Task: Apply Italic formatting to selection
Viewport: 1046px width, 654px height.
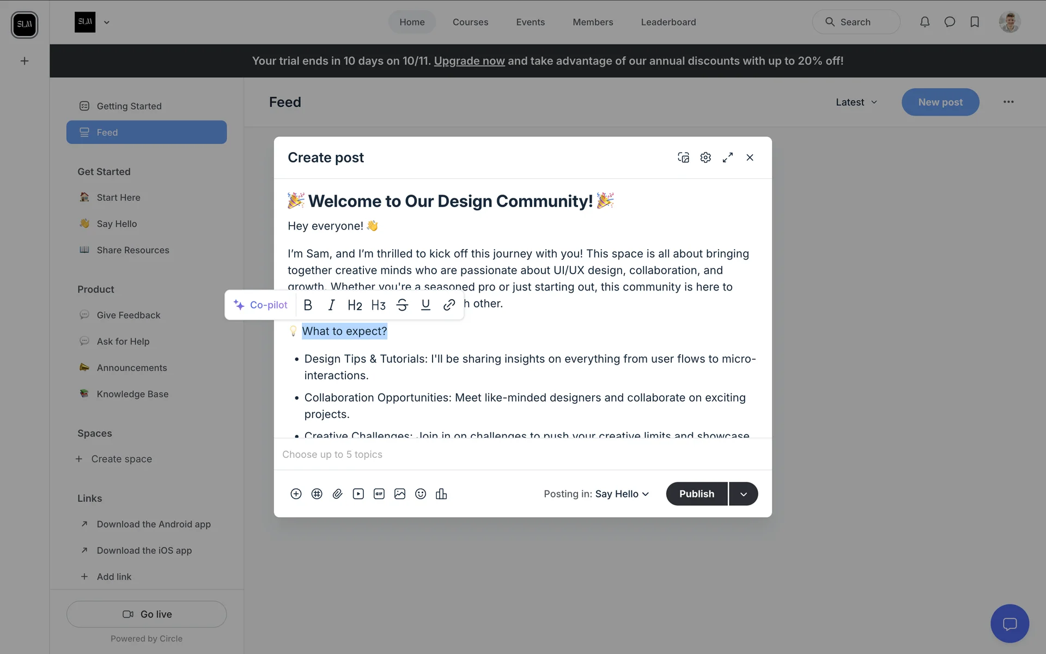Action: 331,305
